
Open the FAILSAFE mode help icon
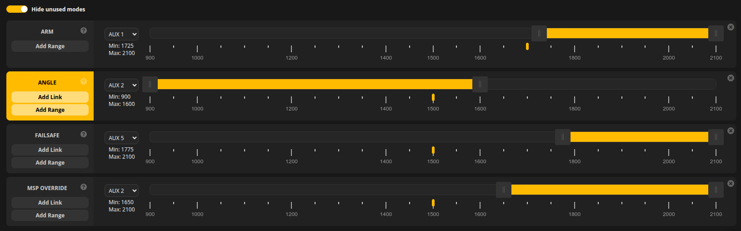(84, 134)
